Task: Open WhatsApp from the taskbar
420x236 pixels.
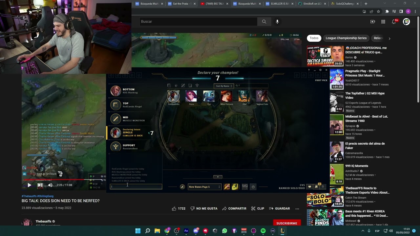Action: point(224,231)
